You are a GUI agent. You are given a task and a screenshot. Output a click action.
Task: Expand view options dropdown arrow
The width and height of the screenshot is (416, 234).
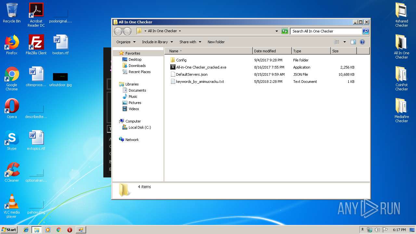click(x=344, y=42)
